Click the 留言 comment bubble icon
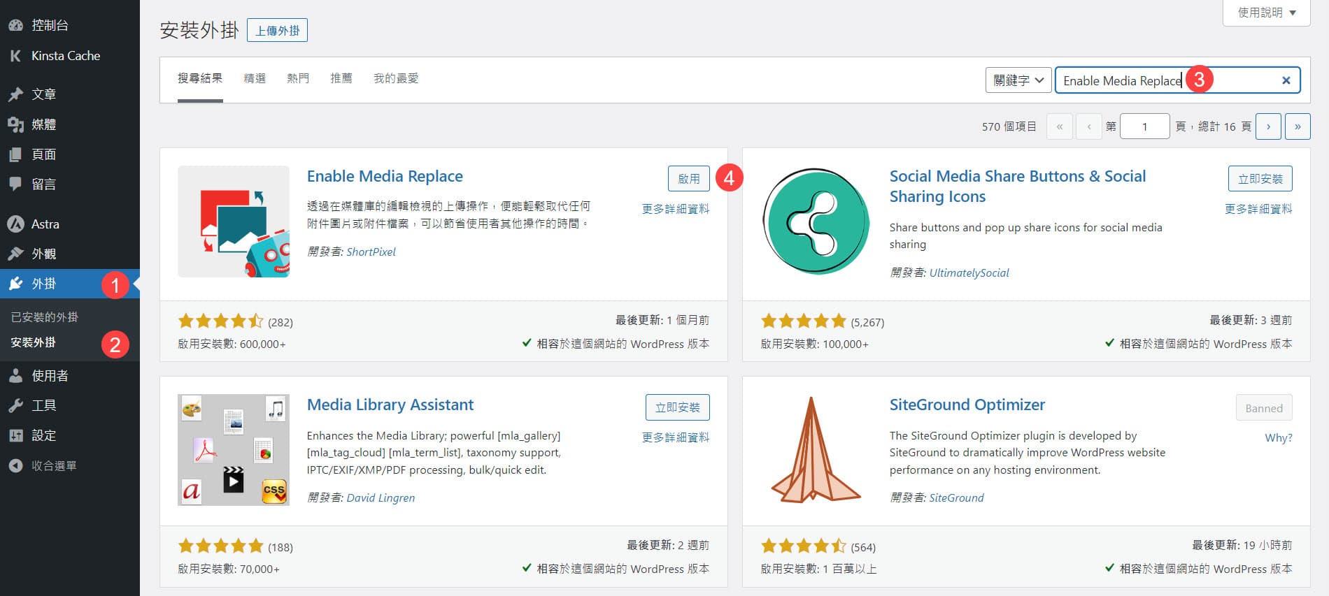 point(15,184)
